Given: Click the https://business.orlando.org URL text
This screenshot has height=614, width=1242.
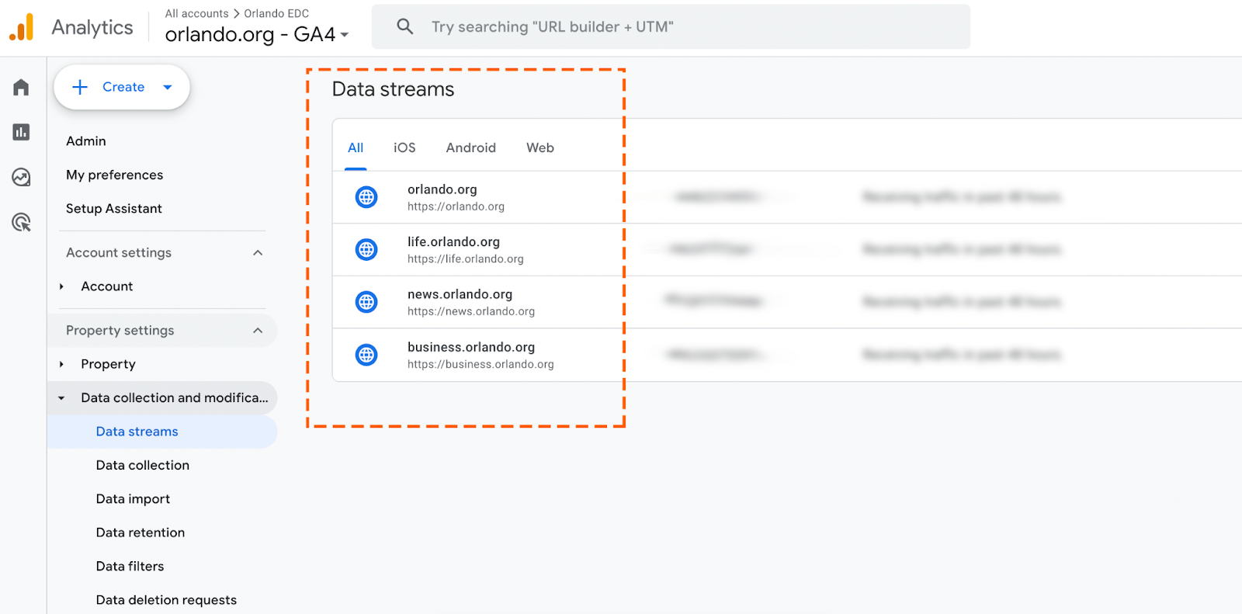Looking at the screenshot, I should [480, 364].
